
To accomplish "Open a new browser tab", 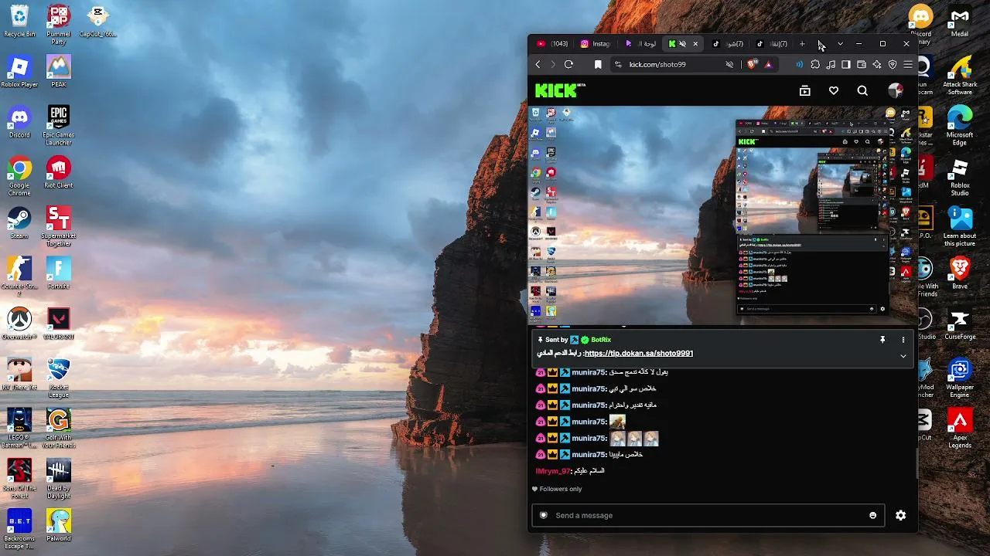I will pyautogui.click(x=802, y=44).
